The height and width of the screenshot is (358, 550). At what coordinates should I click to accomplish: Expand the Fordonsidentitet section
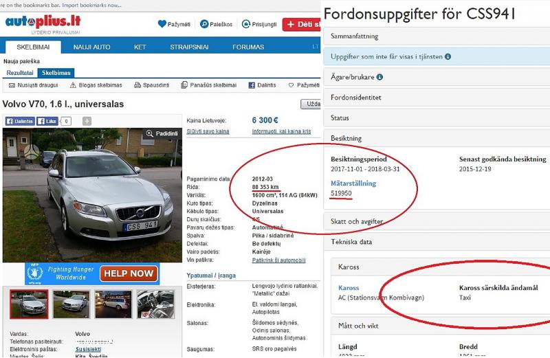click(437, 98)
